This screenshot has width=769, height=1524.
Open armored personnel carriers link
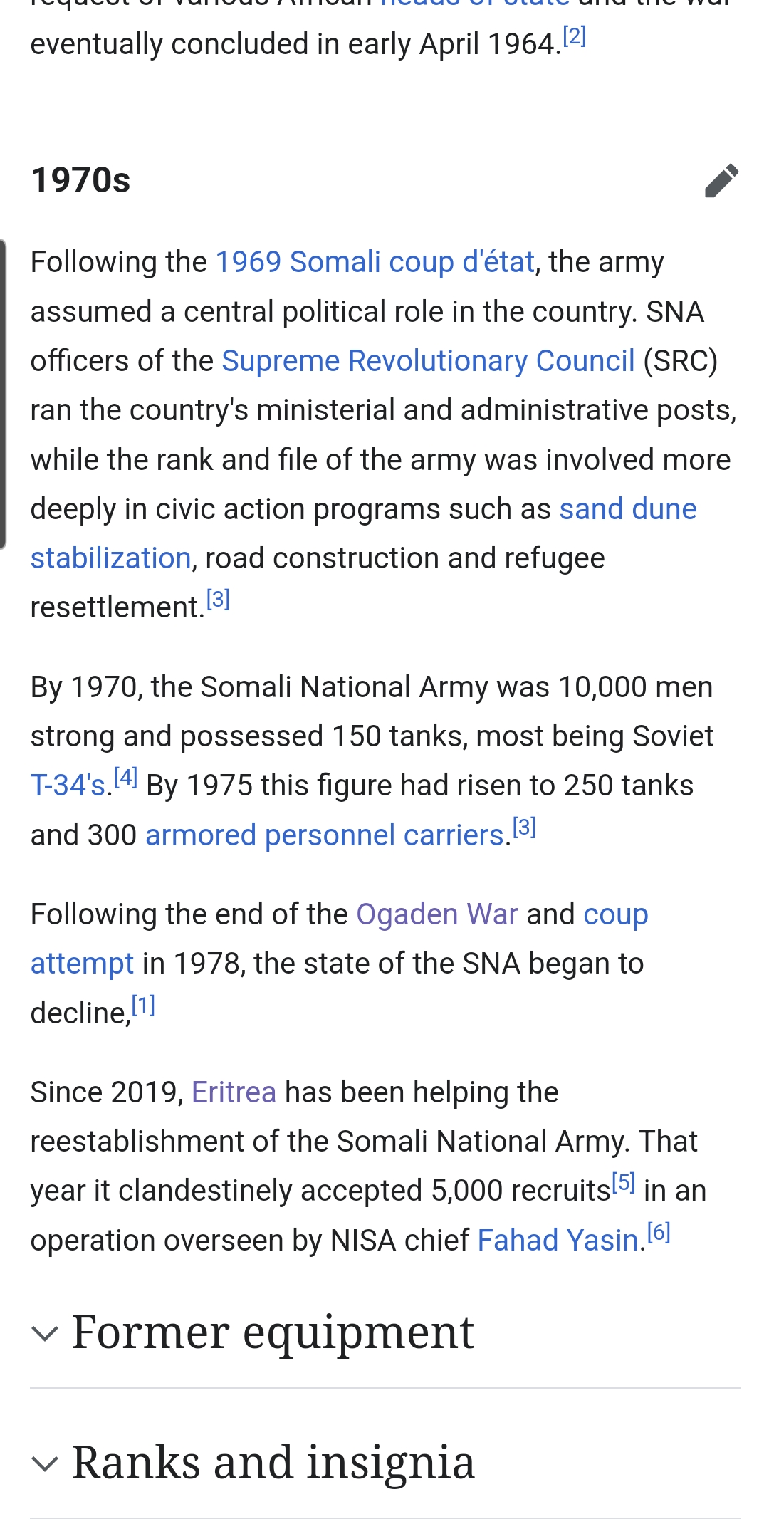click(x=324, y=835)
